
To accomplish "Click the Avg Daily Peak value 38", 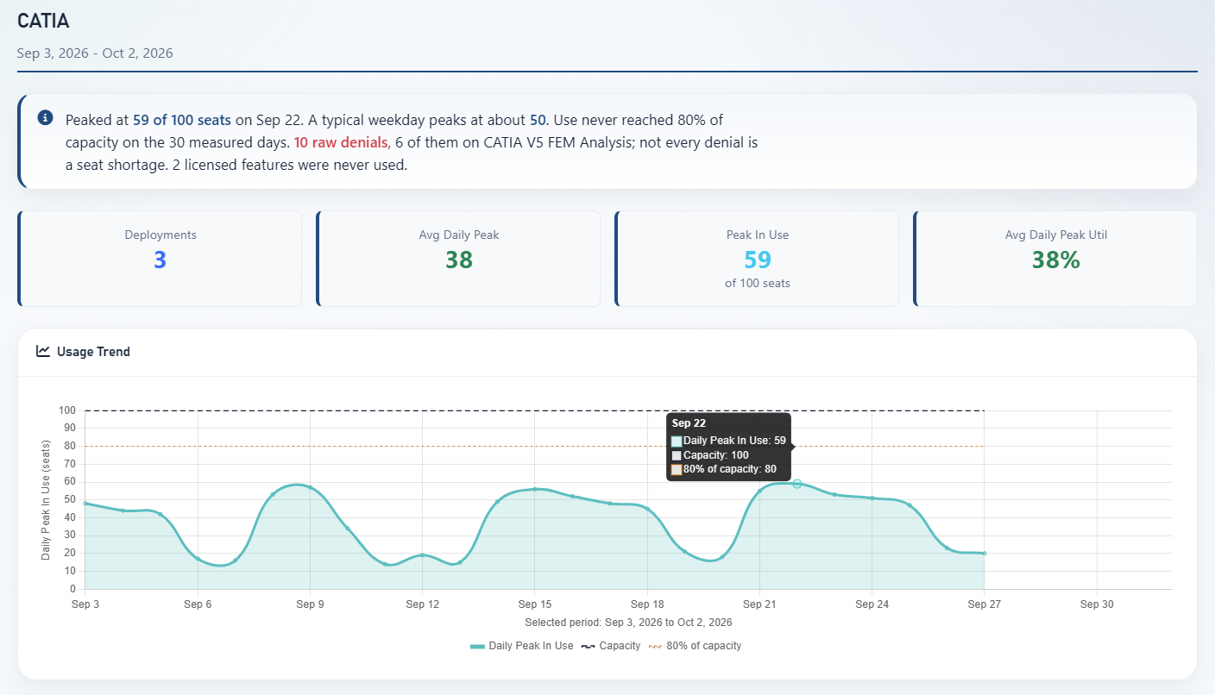I will pos(459,260).
